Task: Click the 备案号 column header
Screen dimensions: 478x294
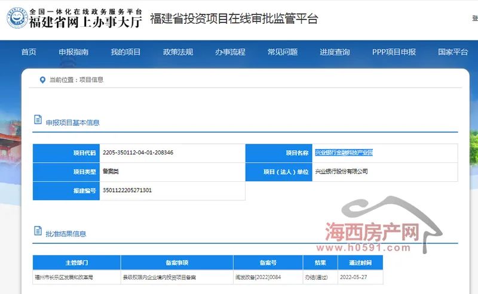Action: click(268, 262)
